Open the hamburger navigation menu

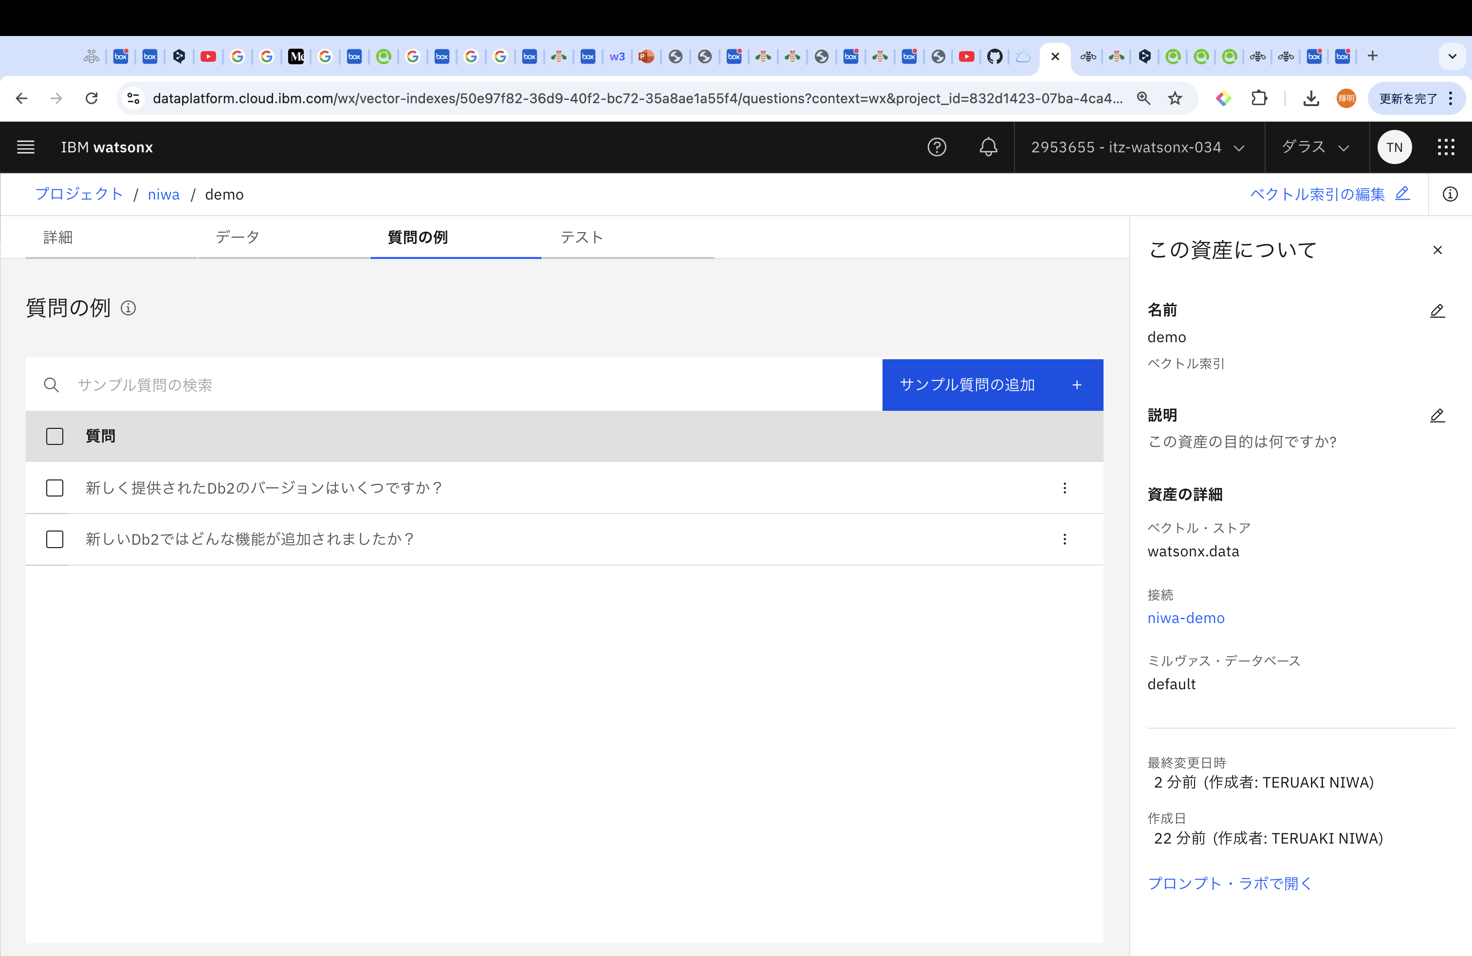click(x=25, y=147)
